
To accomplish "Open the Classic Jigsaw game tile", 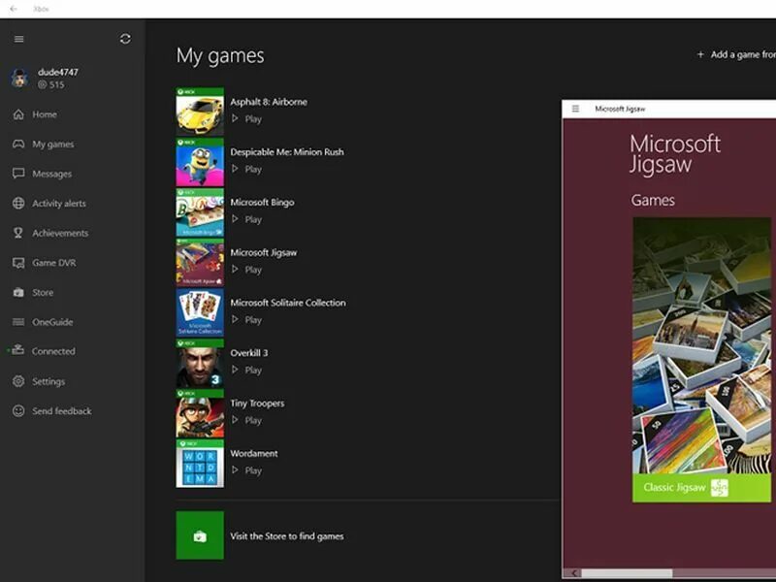I will pyautogui.click(x=701, y=360).
